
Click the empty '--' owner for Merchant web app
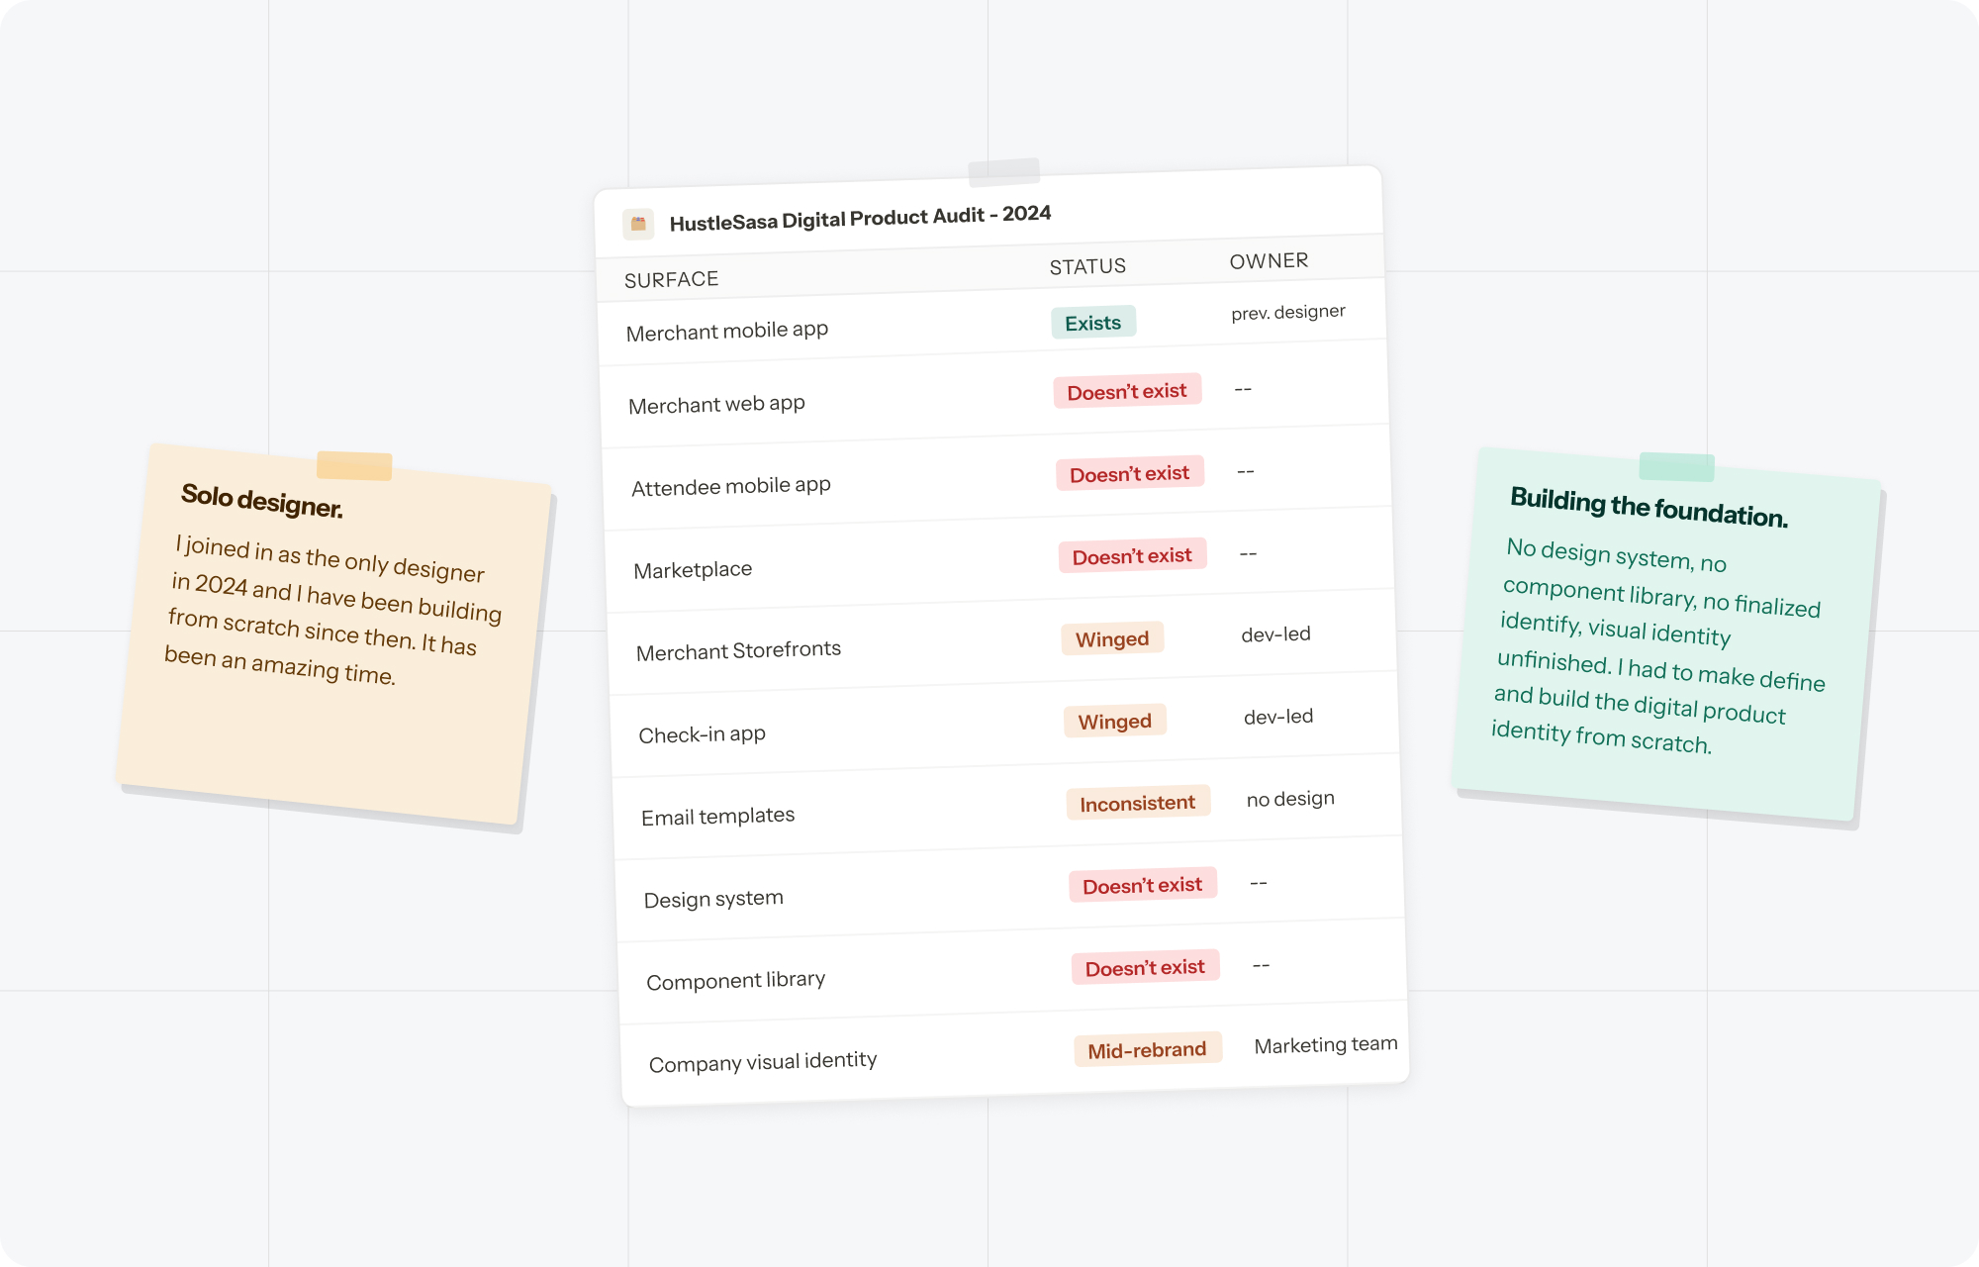coord(1243,389)
